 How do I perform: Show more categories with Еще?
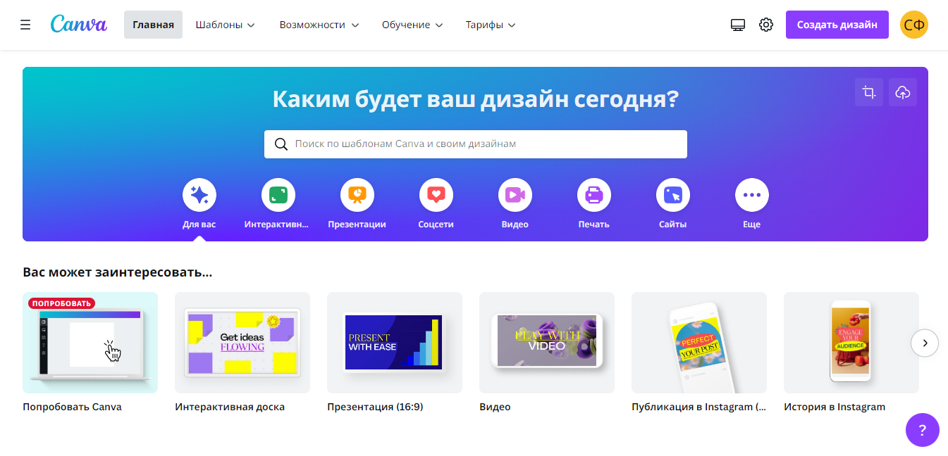click(x=752, y=195)
